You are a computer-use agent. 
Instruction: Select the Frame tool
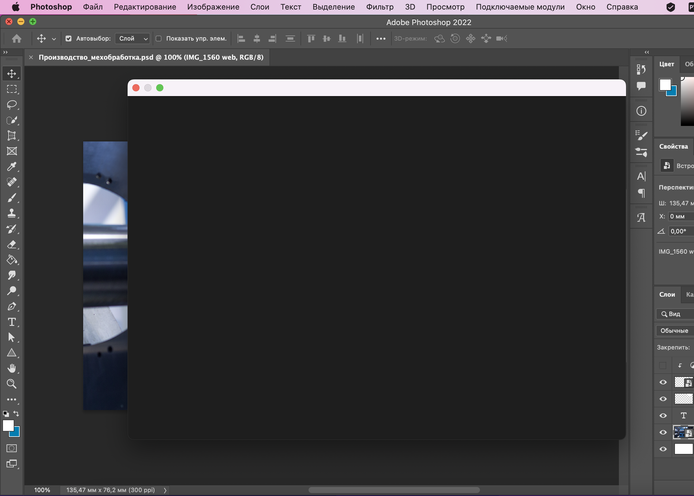coord(12,151)
